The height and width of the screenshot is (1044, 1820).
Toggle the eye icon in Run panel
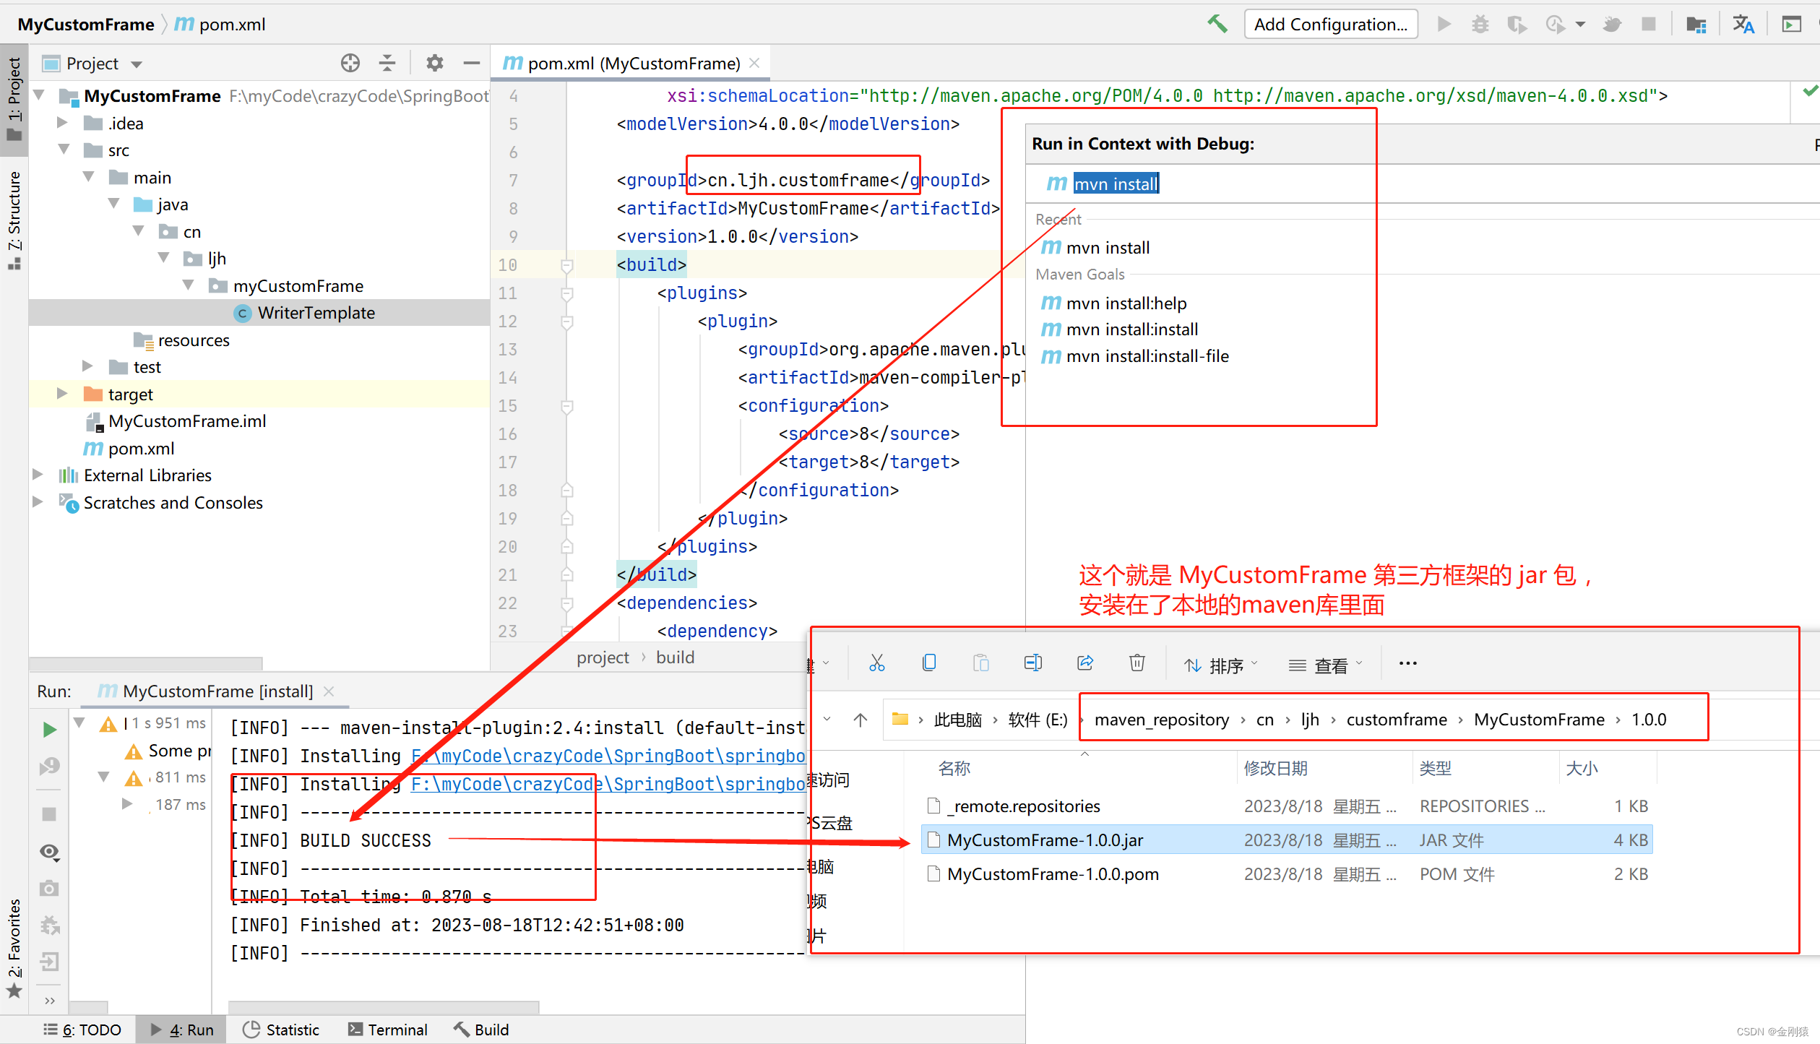pos(49,853)
